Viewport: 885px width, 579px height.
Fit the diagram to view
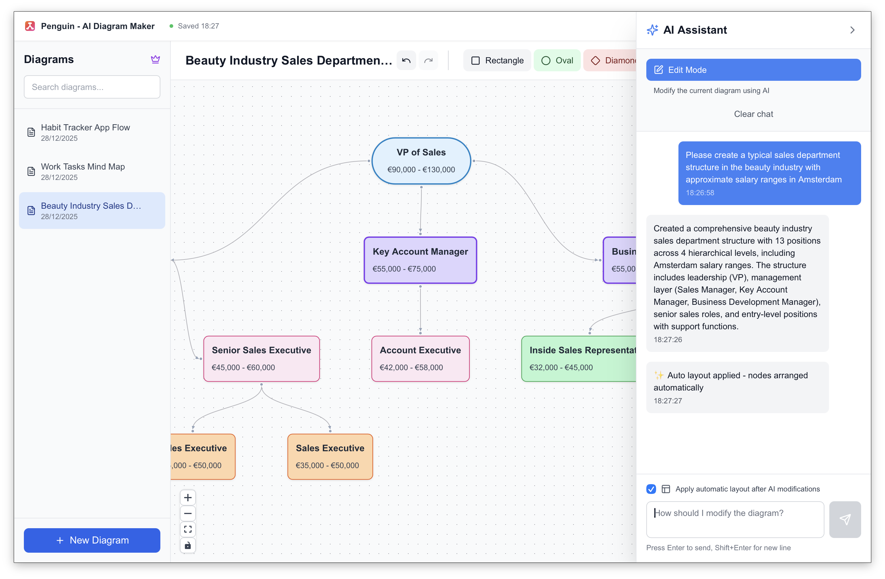click(188, 529)
